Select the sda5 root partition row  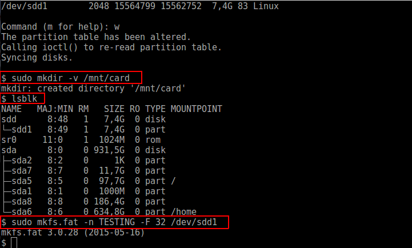coord(80,181)
